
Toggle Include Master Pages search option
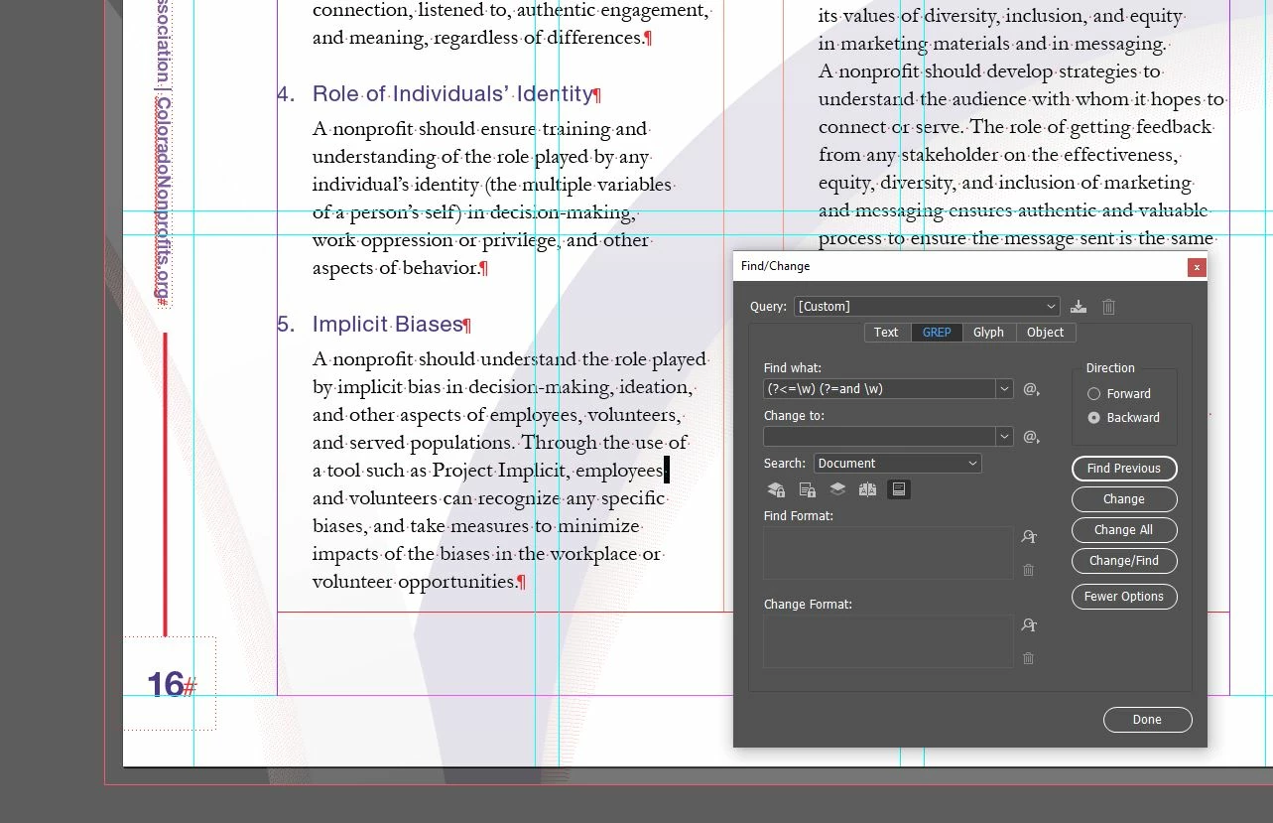tap(867, 489)
